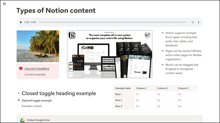Click the bullet about blocks dragged and dropped
The image size is (220, 123).
tap(182, 69)
